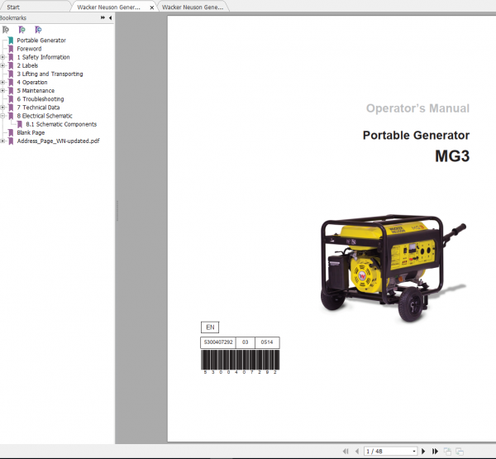The width and height of the screenshot is (496, 459).
Task: Close the Wacker Neuson Gener... tab
Action: [152, 7]
